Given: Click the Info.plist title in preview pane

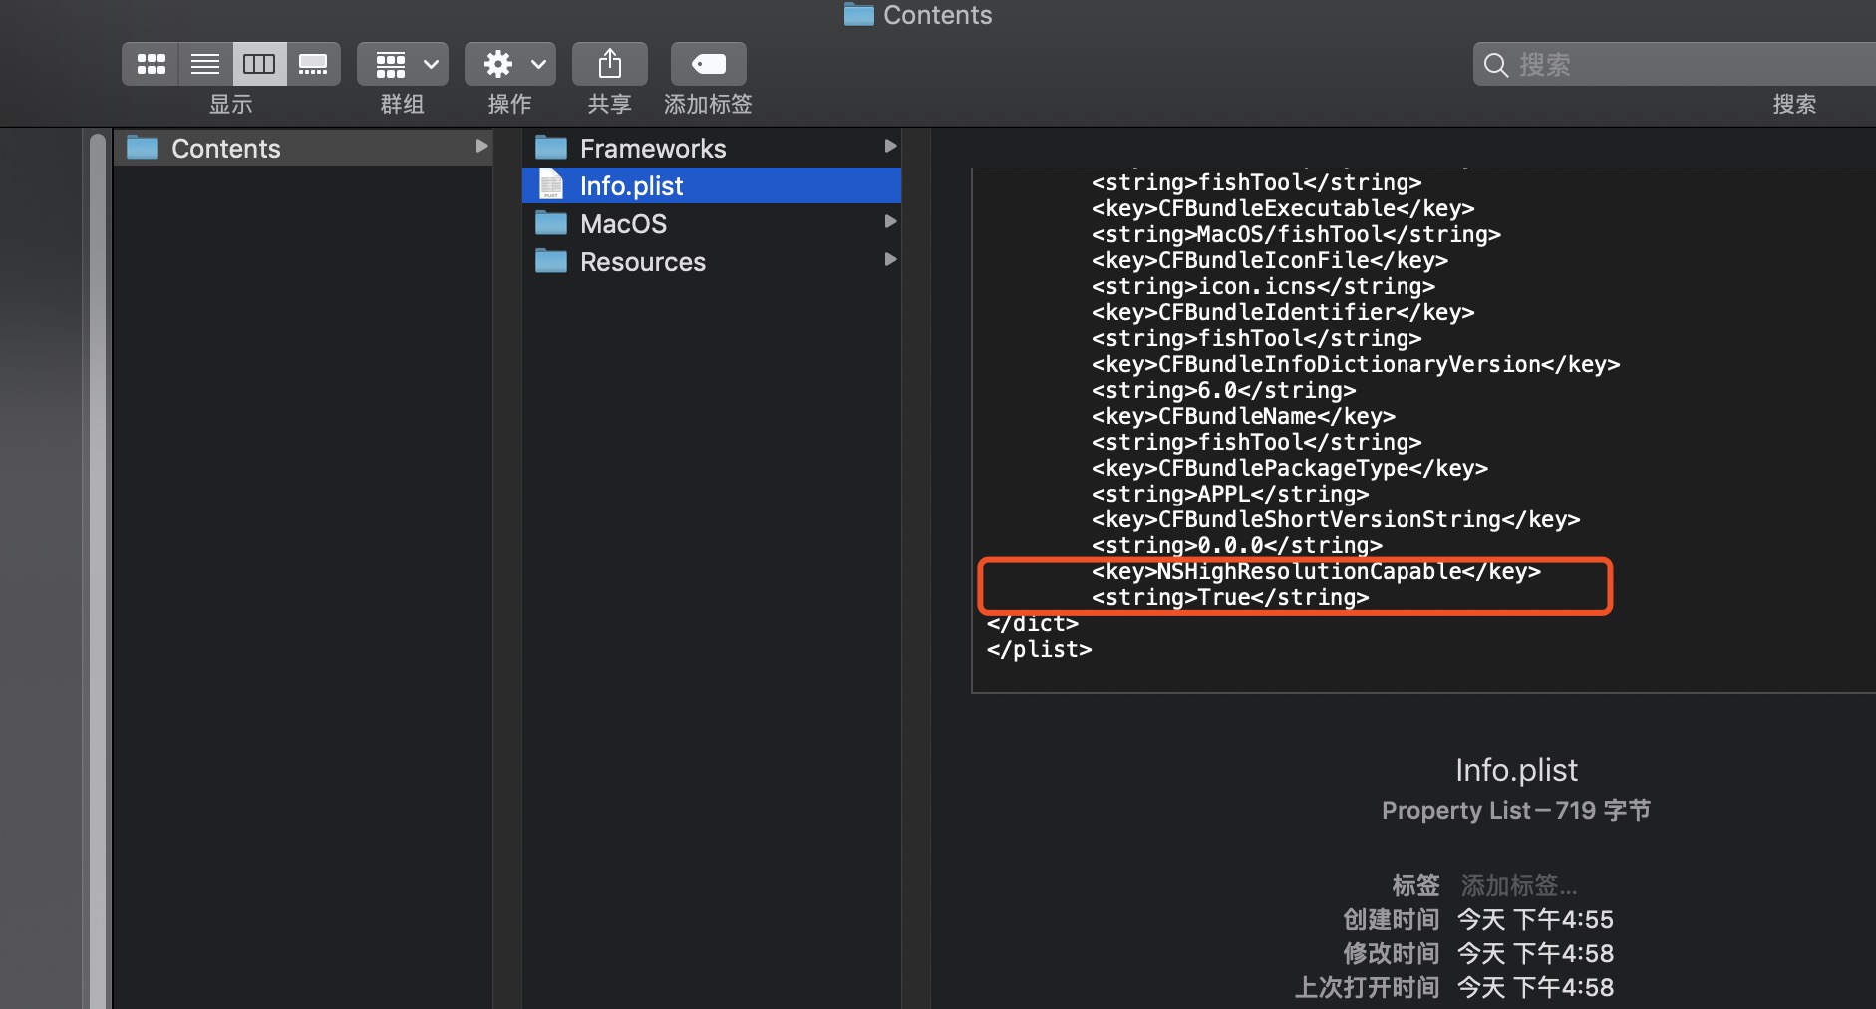Looking at the screenshot, I should [x=1515, y=769].
